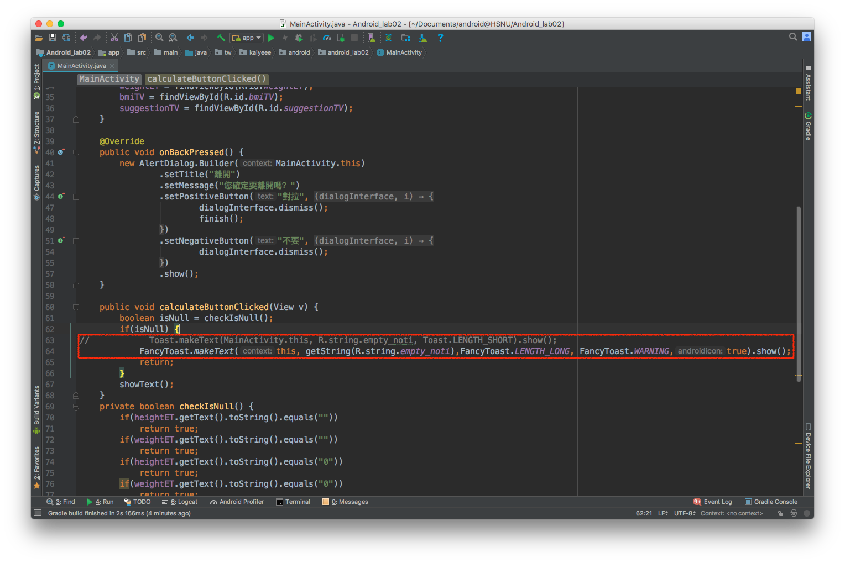Open the Gradle panel on the right edge

[x=808, y=127]
